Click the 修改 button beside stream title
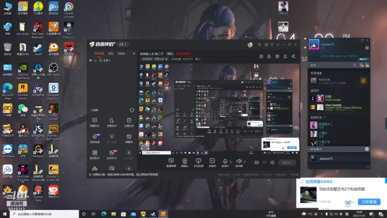This screenshot has width=387, height=218. click(170, 54)
